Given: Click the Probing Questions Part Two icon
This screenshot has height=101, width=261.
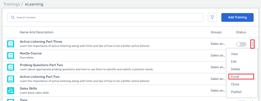Looking at the screenshot, I should pyautogui.click(x=11, y=67).
